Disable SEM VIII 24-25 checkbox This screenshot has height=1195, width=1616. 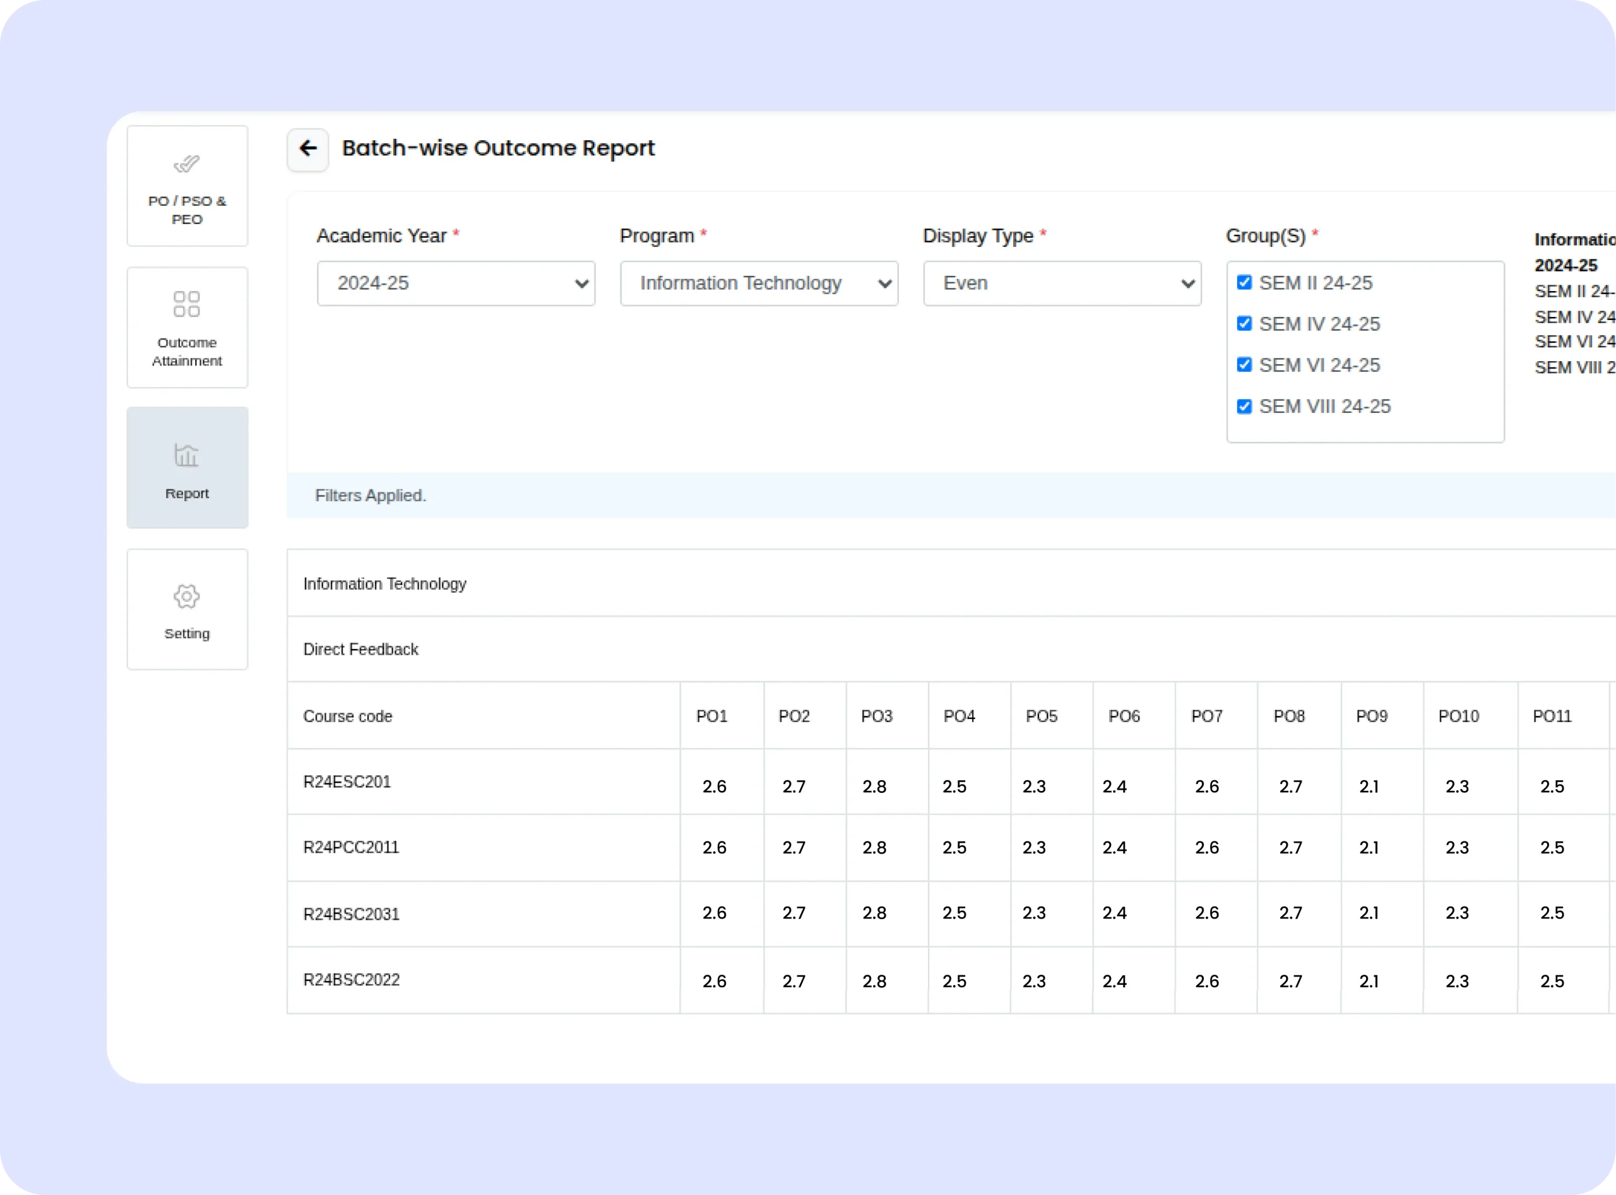click(1244, 407)
